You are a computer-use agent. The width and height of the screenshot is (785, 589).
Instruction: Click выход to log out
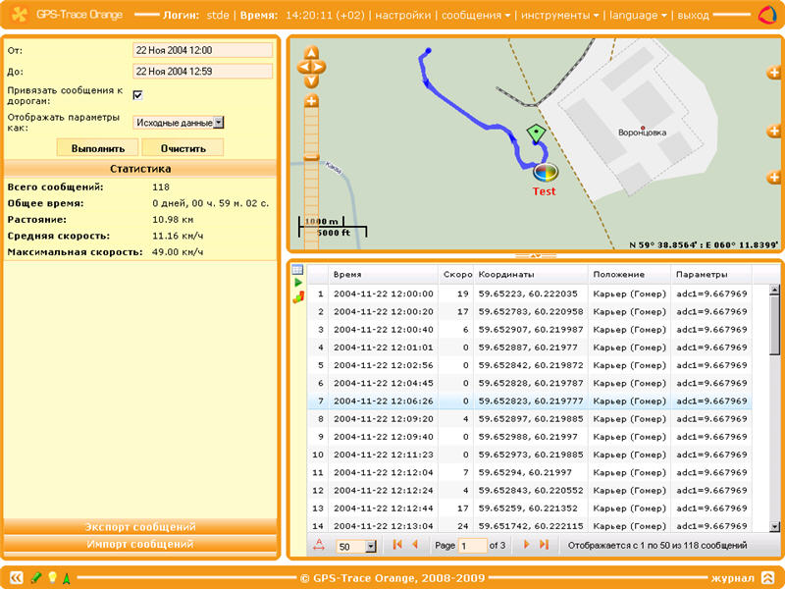click(x=693, y=16)
